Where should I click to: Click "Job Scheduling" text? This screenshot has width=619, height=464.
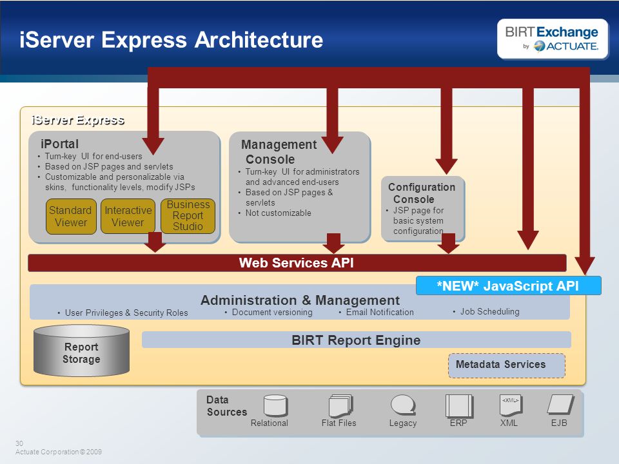click(490, 312)
